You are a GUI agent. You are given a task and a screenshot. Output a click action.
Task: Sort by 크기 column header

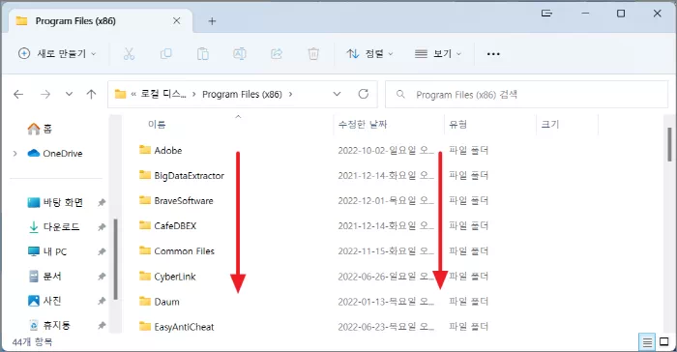(550, 125)
